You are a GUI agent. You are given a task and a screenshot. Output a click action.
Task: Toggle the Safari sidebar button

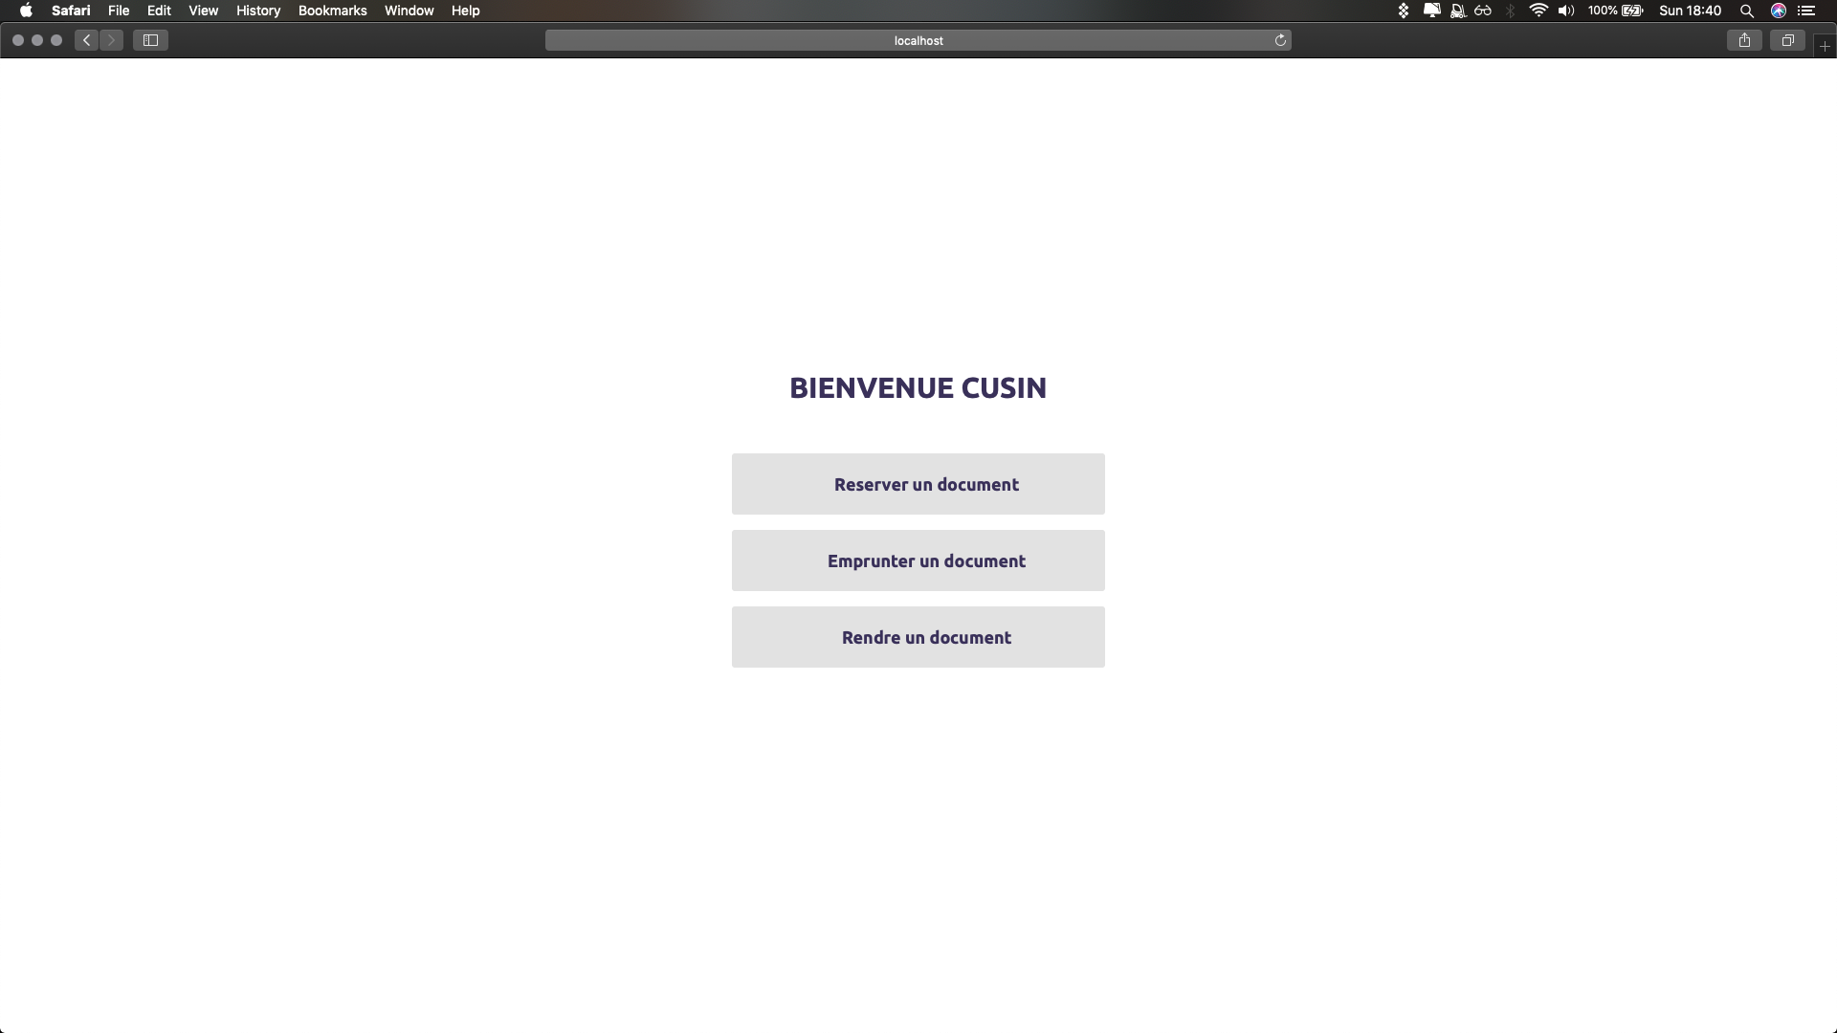coord(150,40)
